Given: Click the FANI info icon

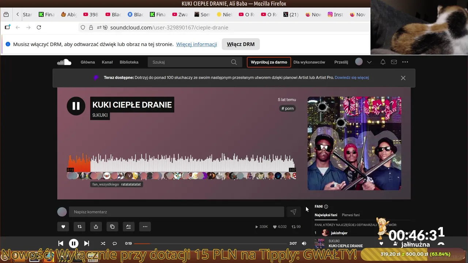Looking at the screenshot, I should (x=326, y=207).
